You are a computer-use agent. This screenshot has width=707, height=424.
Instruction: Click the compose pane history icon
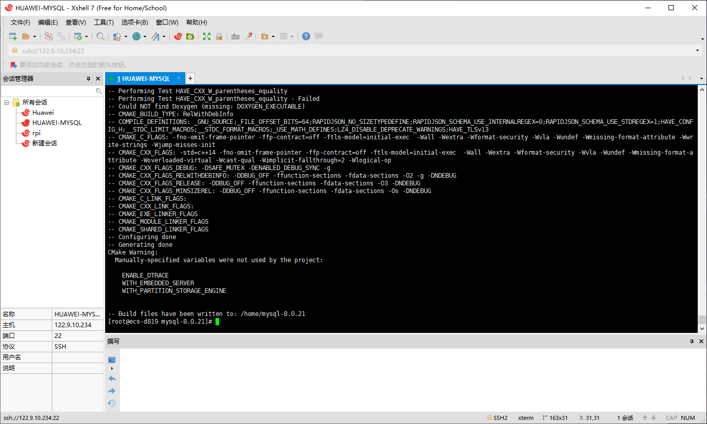point(112,404)
